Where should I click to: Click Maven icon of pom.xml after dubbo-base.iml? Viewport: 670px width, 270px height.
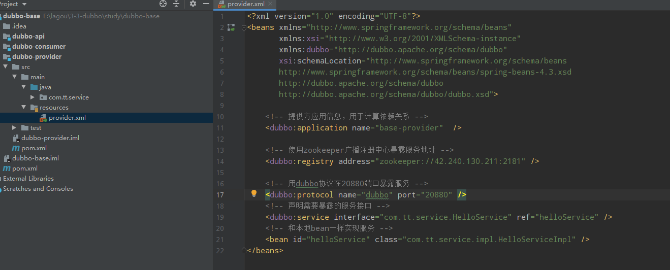click(7, 168)
